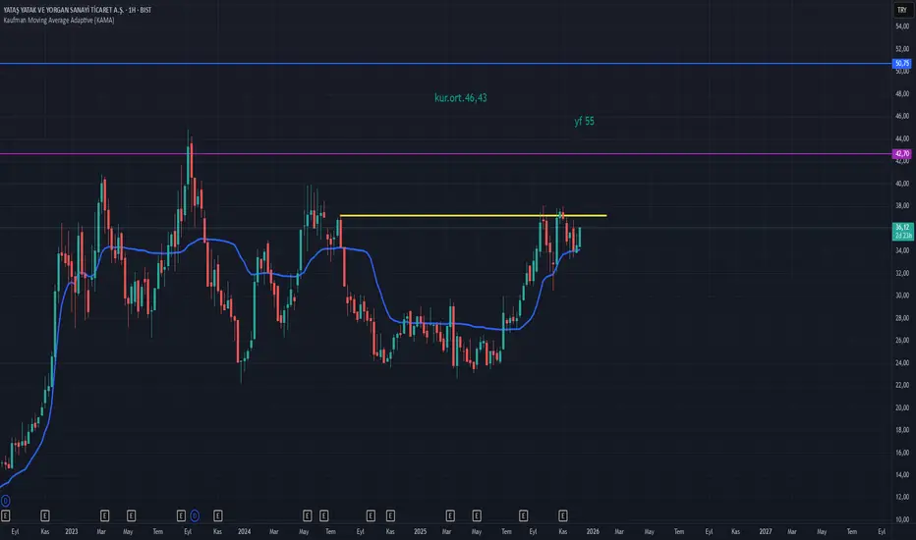This screenshot has height=540, width=916.
Task: Click the 2027 label on time axis
Action: (766, 531)
